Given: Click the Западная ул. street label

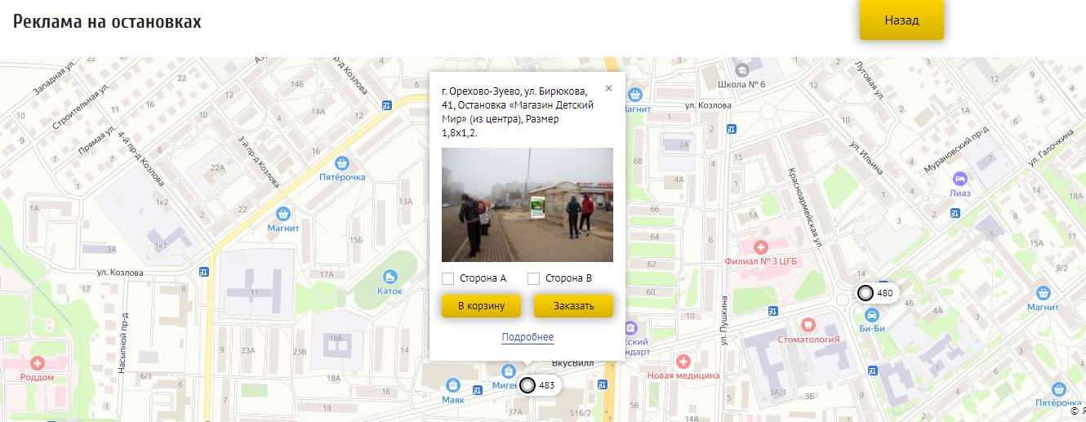Looking at the screenshot, I should (x=54, y=78).
